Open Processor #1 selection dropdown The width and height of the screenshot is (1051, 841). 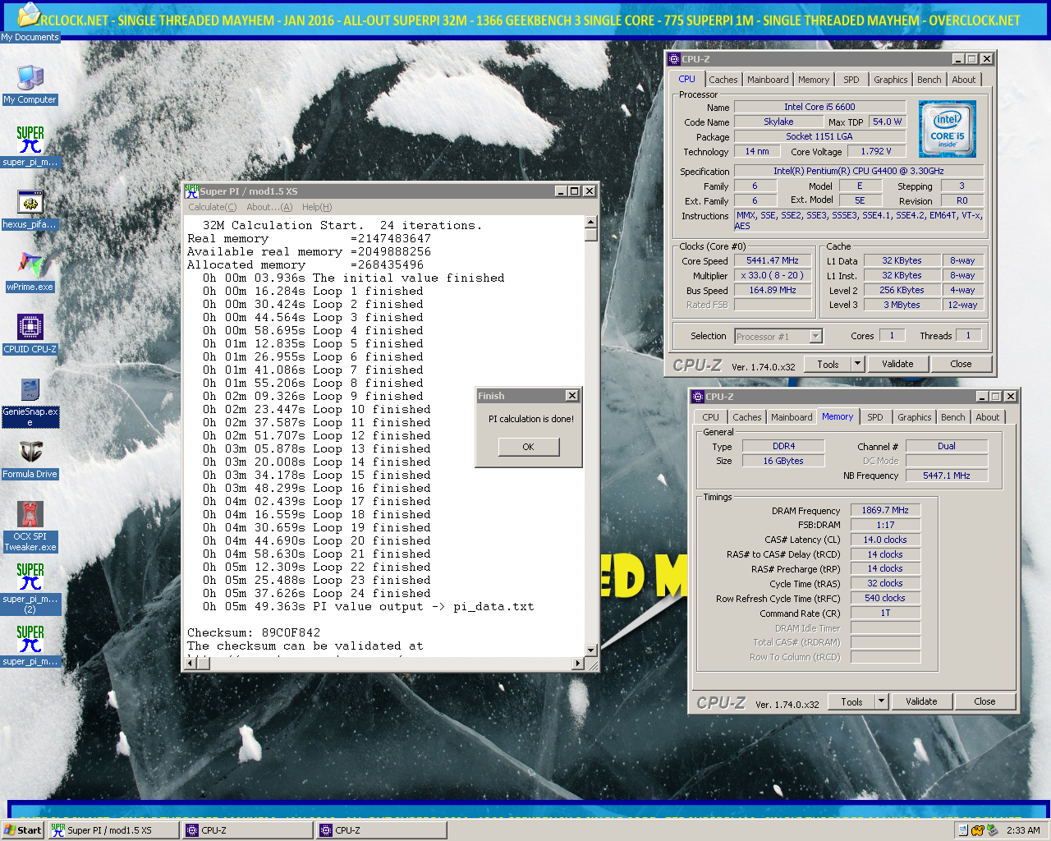coord(815,336)
